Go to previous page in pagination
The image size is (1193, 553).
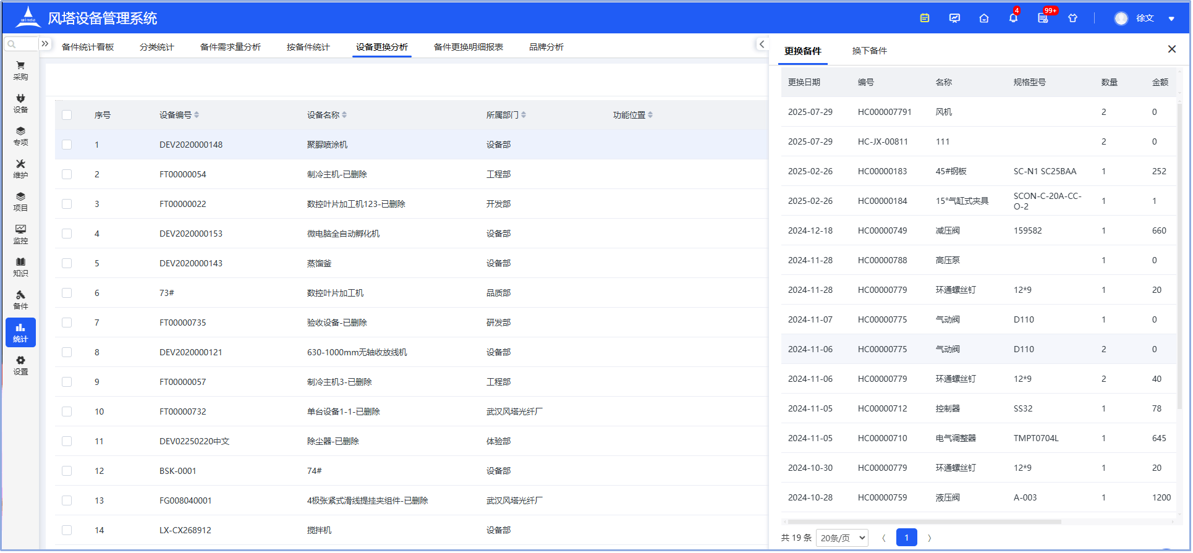(x=884, y=538)
